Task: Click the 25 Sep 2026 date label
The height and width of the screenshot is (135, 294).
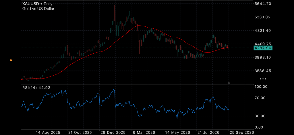Action: pyautogui.click(x=242, y=132)
